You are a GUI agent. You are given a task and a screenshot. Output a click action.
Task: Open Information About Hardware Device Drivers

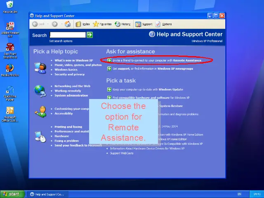(147, 148)
